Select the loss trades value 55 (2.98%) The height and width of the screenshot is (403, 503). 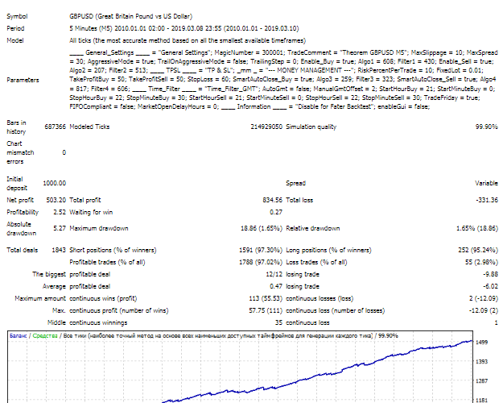coord(482,262)
